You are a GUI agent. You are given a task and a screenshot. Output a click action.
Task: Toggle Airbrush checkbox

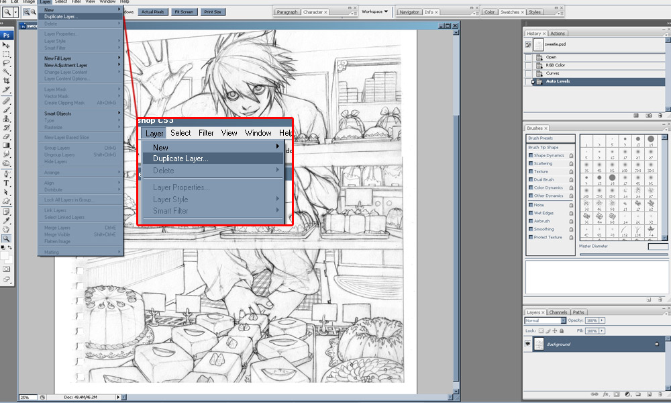pos(531,221)
